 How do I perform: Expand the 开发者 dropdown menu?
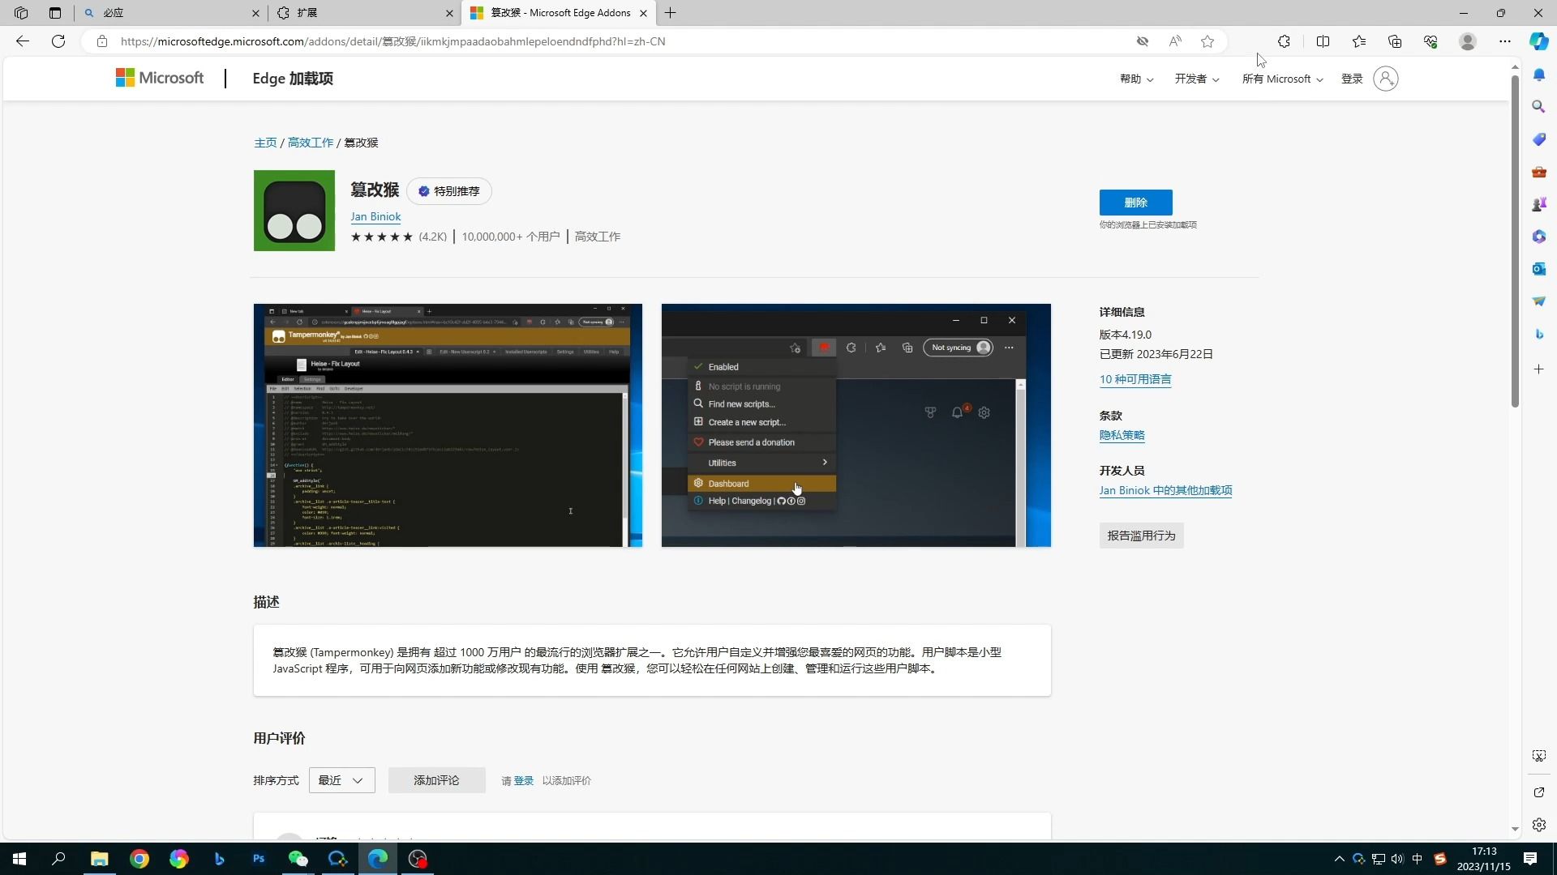1196,79
